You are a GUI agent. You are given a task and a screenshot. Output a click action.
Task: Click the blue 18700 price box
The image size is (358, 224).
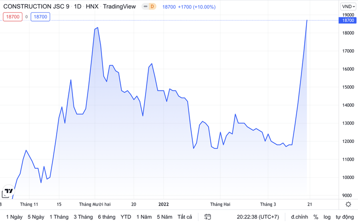pyautogui.click(x=40, y=17)
